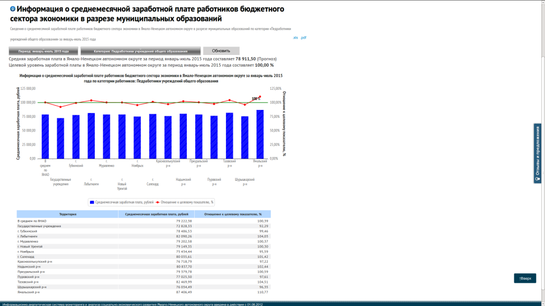Select the table row В среднем по ЯНАО
This screenshot has width=545, height=306.
coord(143,221)
